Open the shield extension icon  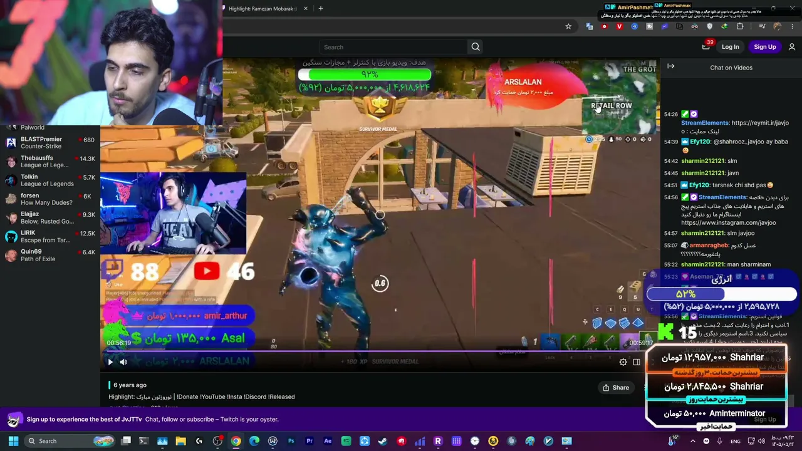(x=710, y=26)
